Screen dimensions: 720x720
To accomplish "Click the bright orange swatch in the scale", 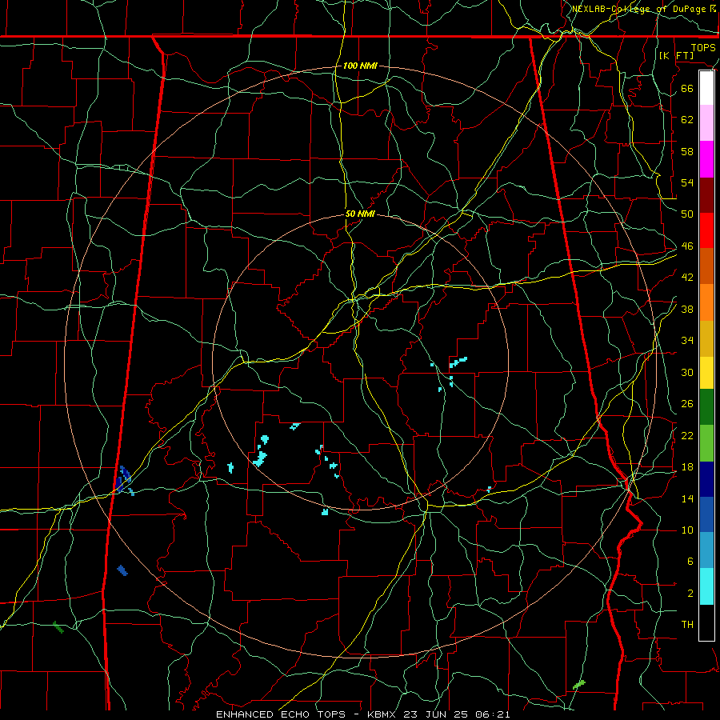I will pyautogui.click(x=706, y=302).
